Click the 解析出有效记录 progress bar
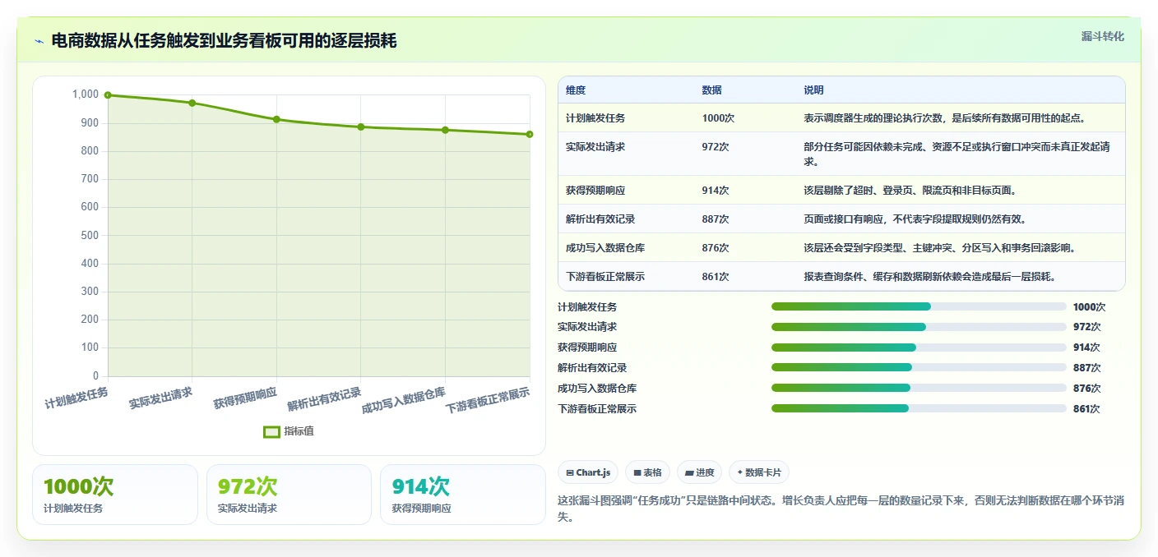The width and height of the screenshot is (1158, 557). click(919, 368)
